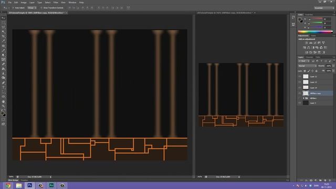Select the Zoom tool
336x189 pixels.
tap(3, 106)
